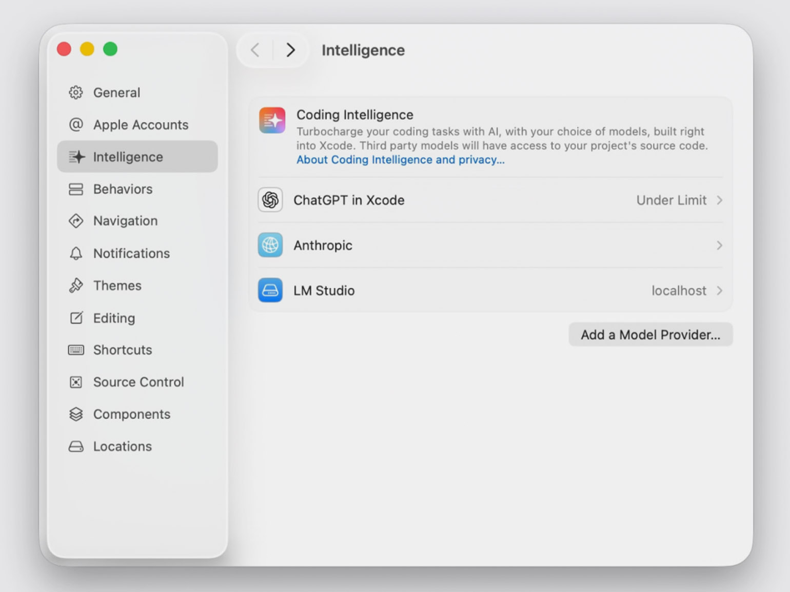This screenshot has width=790, height=592.
Task: Click the 'Under Limit' status text
Action: 671,200
